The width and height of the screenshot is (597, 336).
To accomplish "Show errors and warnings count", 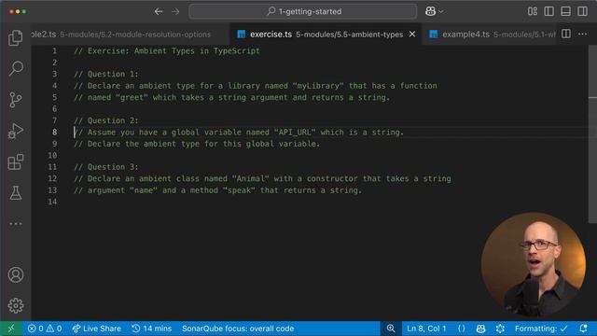I will click(x=45, y=329).
